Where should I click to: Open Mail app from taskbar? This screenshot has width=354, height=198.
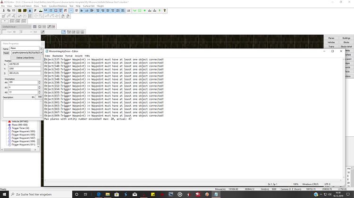[135, 194]
